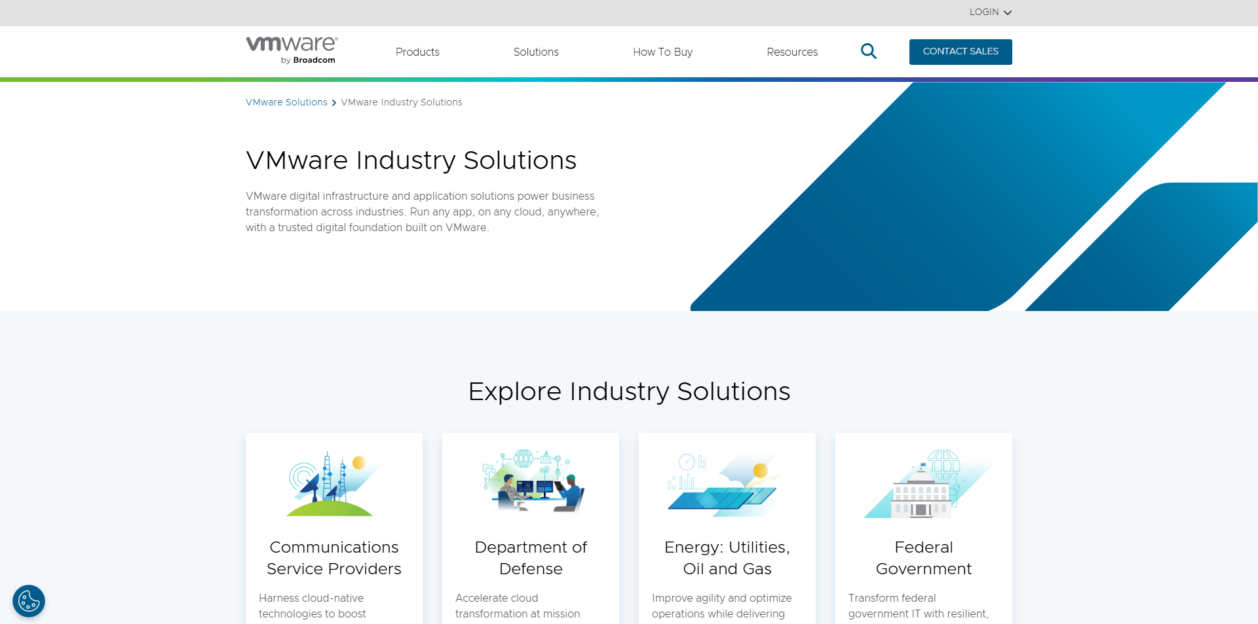Click the CONTACT SALES button
Screen dimensions: 1258x624
961,52
